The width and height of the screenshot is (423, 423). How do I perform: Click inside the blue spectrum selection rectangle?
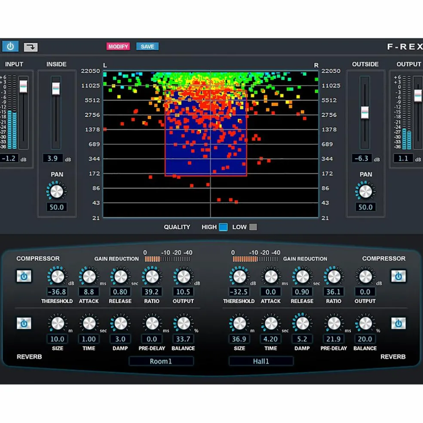click(206, 133)
